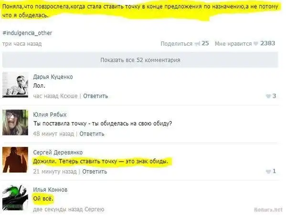Reply to Юлия Рябых's comment
This screenshot has height=215, width=286.
92,134
